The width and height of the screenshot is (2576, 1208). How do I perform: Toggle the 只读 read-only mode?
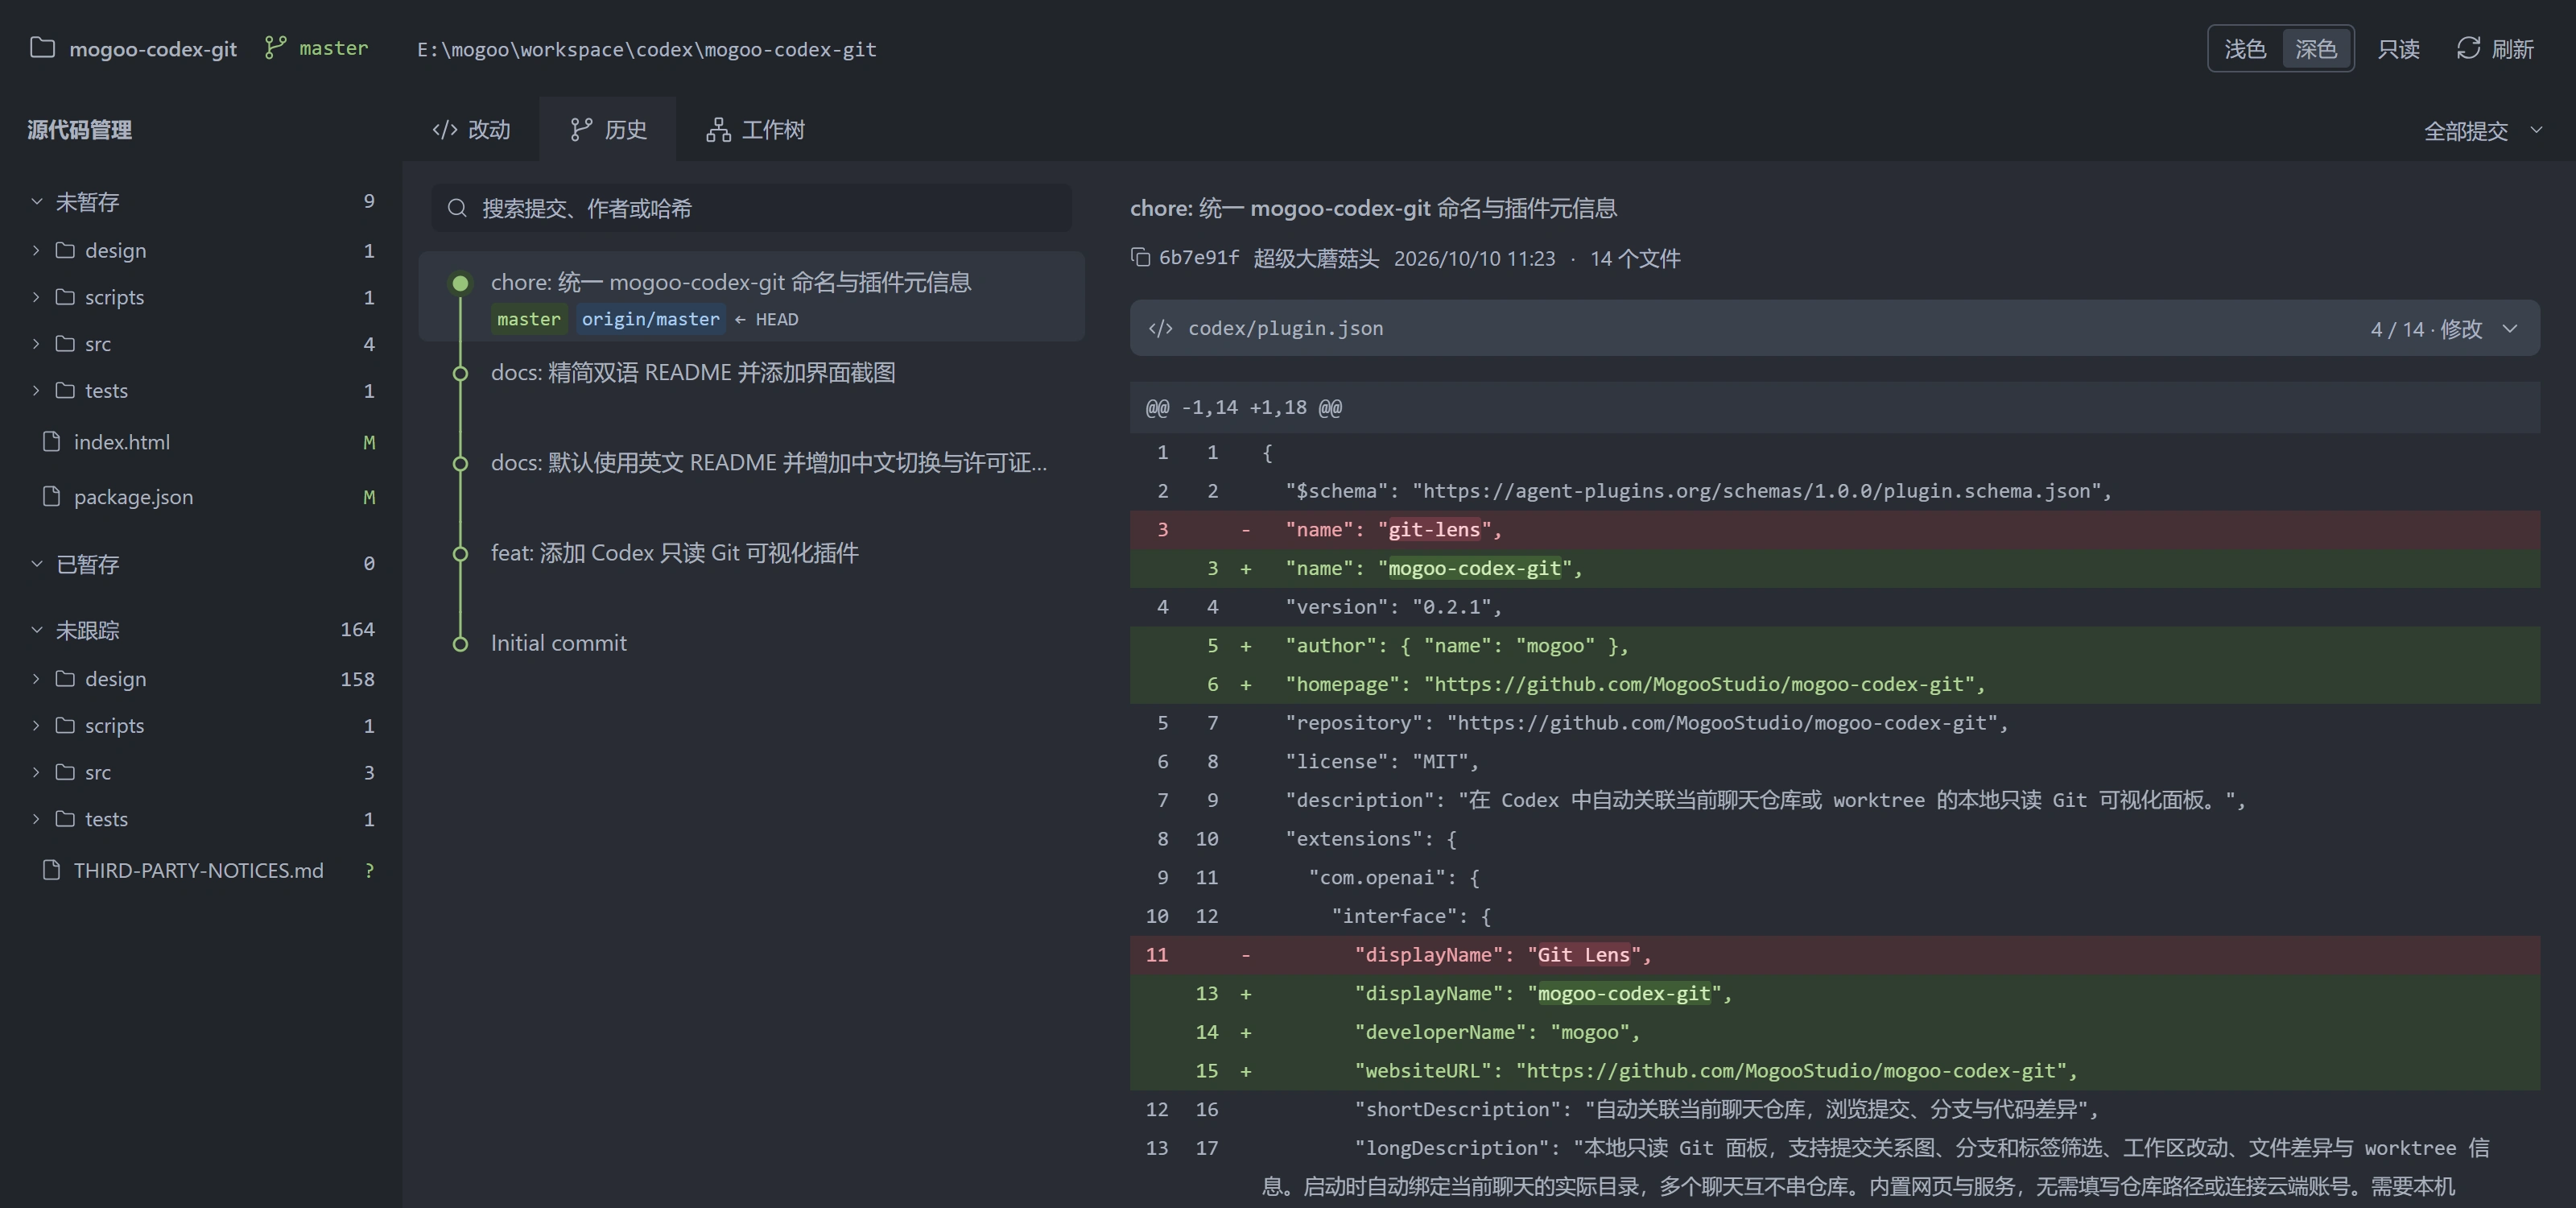2398,49
